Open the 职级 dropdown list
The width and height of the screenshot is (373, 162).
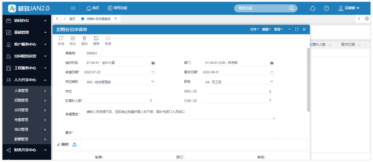click(x=271, y=82)
